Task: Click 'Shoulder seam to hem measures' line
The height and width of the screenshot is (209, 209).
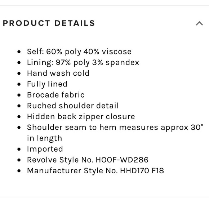Action: (115, 128)
